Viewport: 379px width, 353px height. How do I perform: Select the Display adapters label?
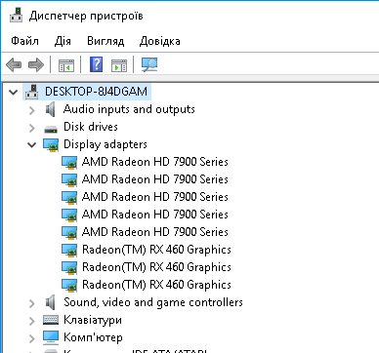tap(105, 144)
